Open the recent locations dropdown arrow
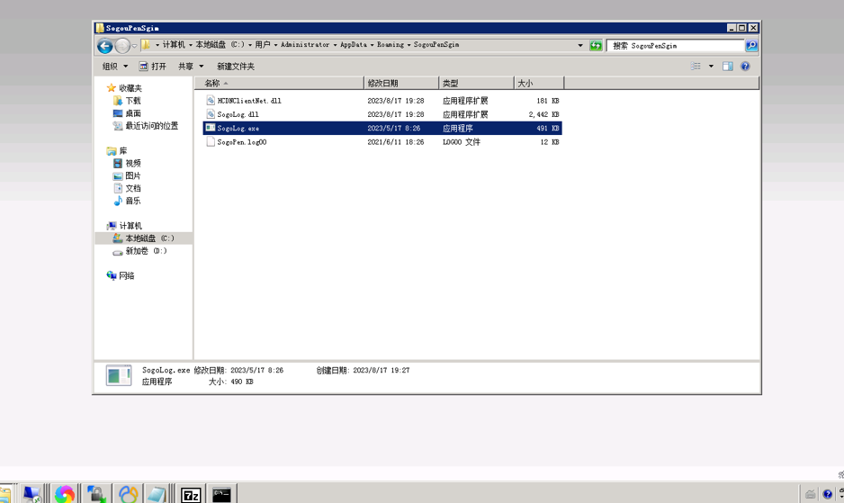The height and width of the screenshot is (503, 844). [x=135, y=46]
